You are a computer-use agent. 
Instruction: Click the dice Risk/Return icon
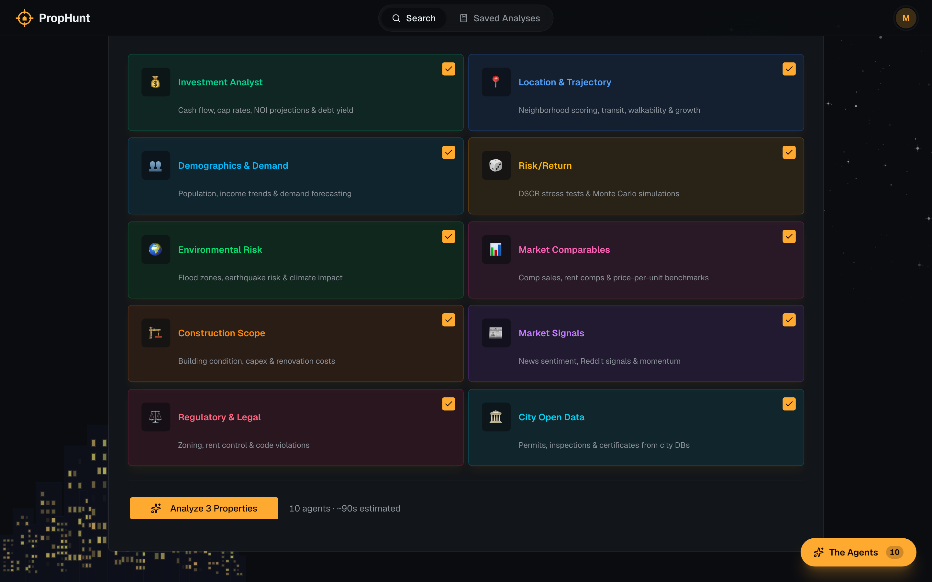pyautogui.click(x=496, y=166)
